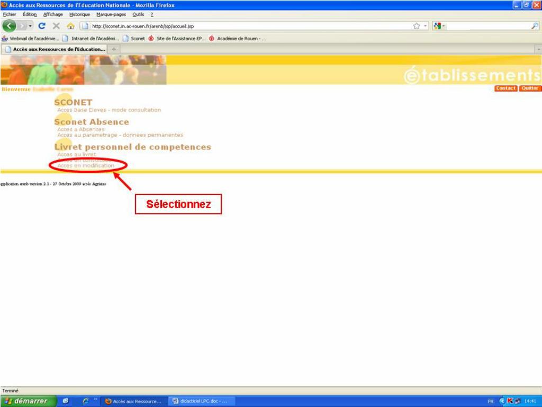Click FR language indicator in tray

[491, 402]
